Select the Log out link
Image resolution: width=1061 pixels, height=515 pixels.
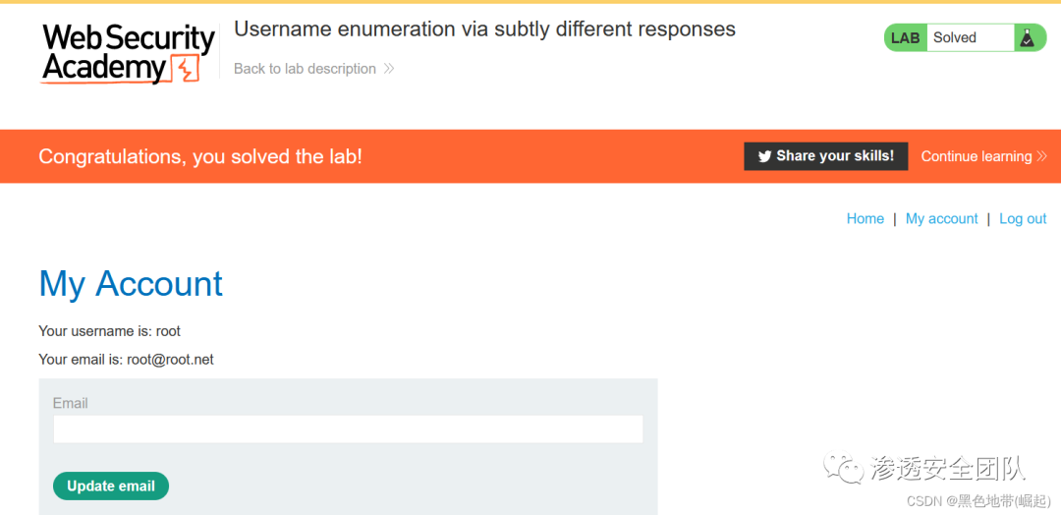1023,218
